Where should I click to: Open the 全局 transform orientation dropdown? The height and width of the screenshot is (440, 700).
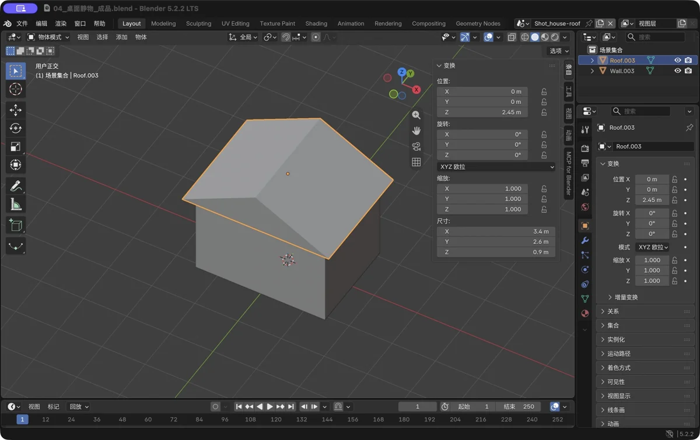click(243, 37)
